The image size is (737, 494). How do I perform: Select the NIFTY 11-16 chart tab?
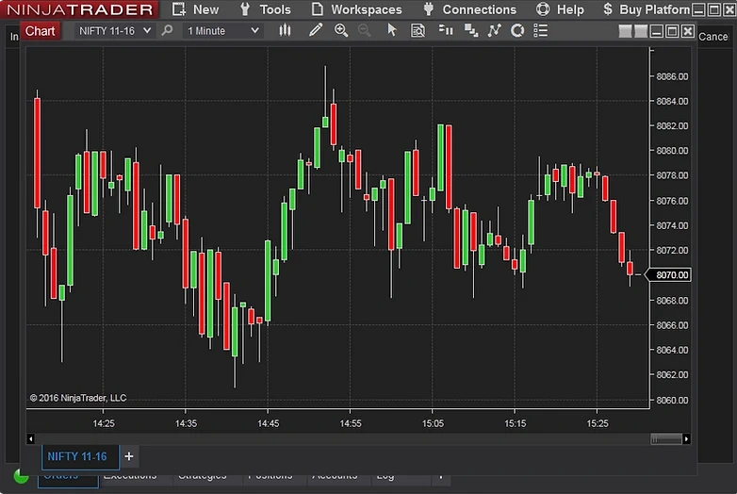(x=80, y=456)
